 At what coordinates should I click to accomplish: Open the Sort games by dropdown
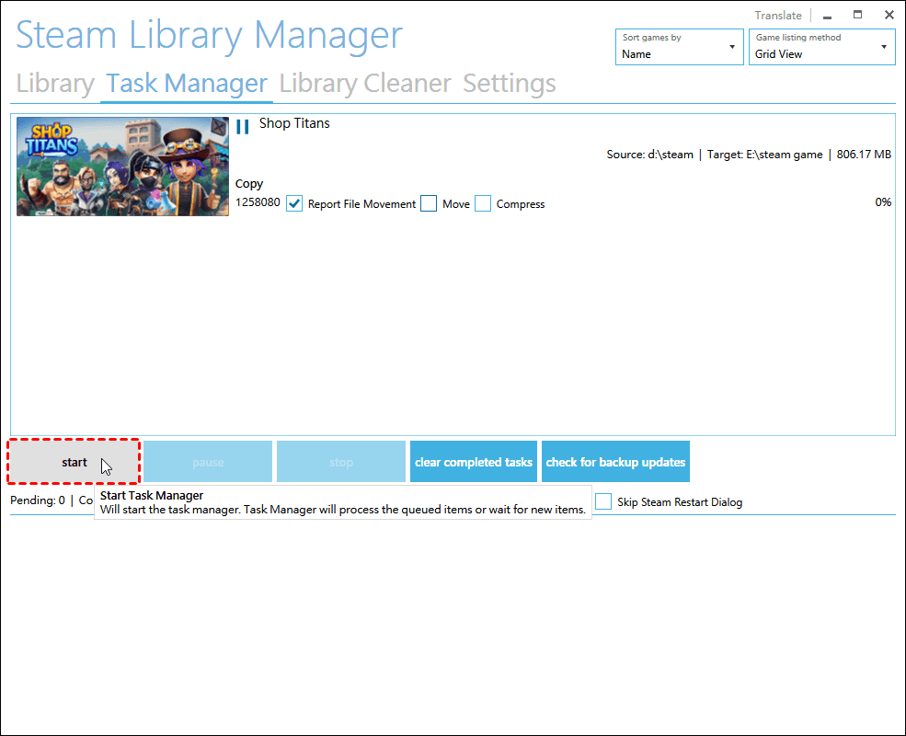pyautogui.click(x=679, y=46)
